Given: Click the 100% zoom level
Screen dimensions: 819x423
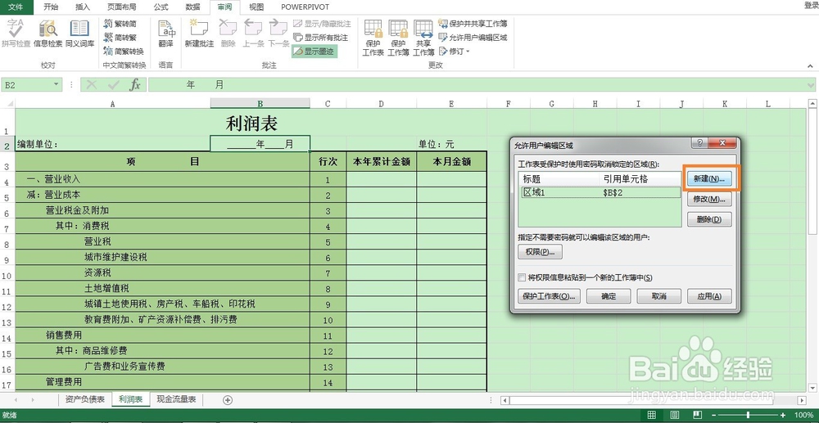Looking at the screenshot, I should pos(804,415).
